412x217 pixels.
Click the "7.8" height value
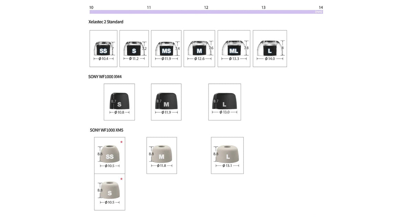(x=246, y=48)
